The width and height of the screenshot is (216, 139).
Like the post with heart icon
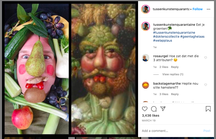tap(145, 109)
